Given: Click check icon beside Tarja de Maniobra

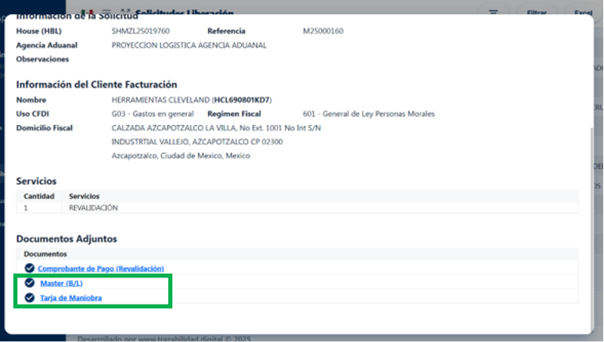Looking at the screenshot, I should pyautogui.click(x=30, y=297).
